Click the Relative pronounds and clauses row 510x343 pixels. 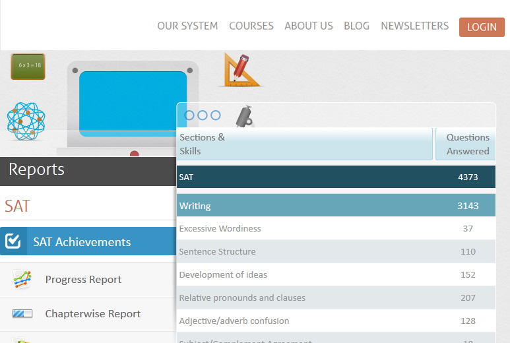(x=336, y=297)
